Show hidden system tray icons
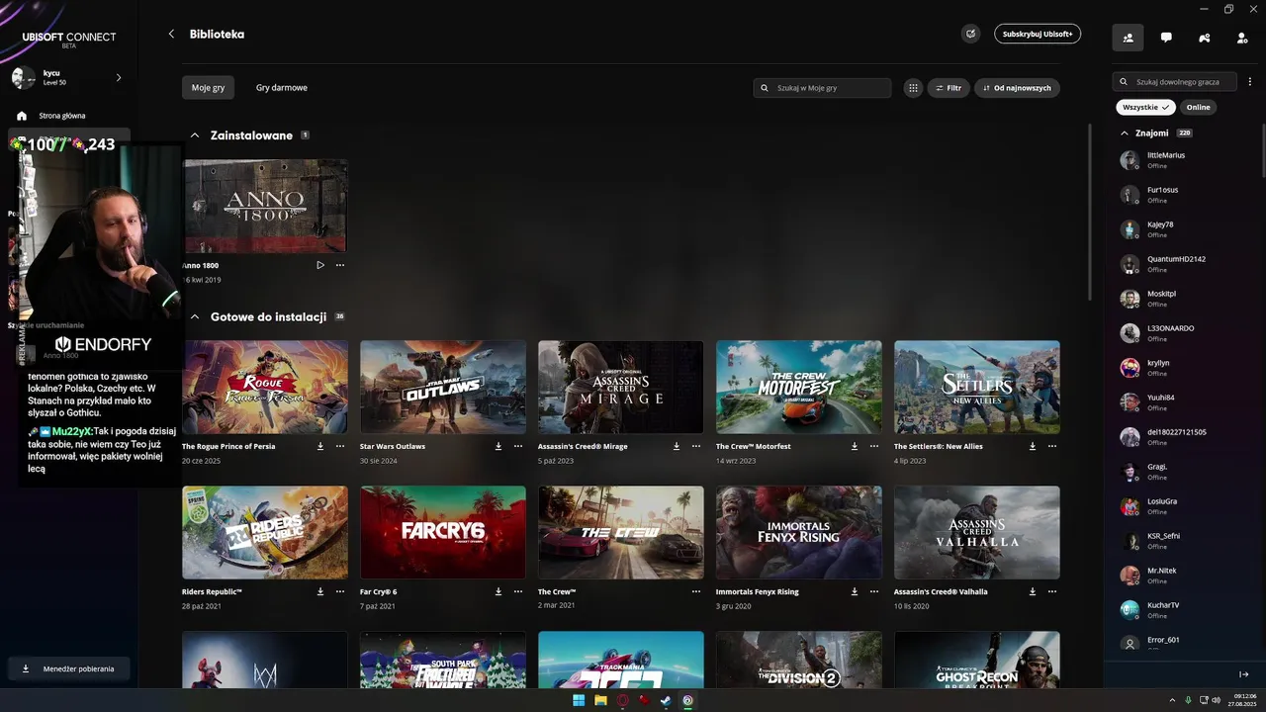The image size is (1266, 712). pos(1173,700)
